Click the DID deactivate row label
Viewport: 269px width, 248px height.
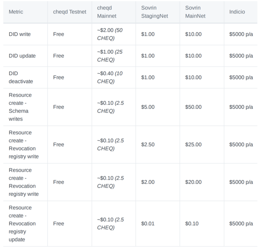pyautogui.click(x=21, y=77)
